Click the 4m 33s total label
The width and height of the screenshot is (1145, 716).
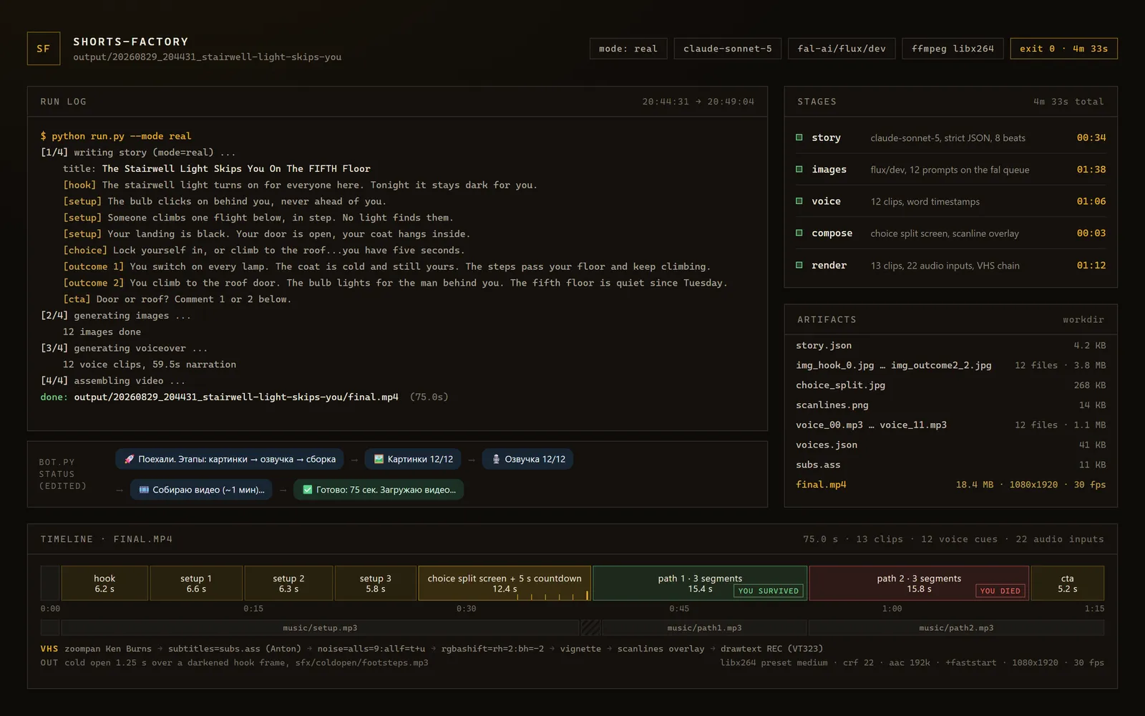click(x=1068, y=102)
